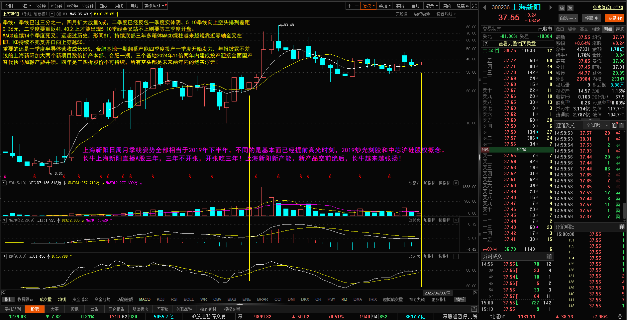Open 免费体验L2行情 link
The height and width of the screenshot is (320, 627).
point(608,7)
